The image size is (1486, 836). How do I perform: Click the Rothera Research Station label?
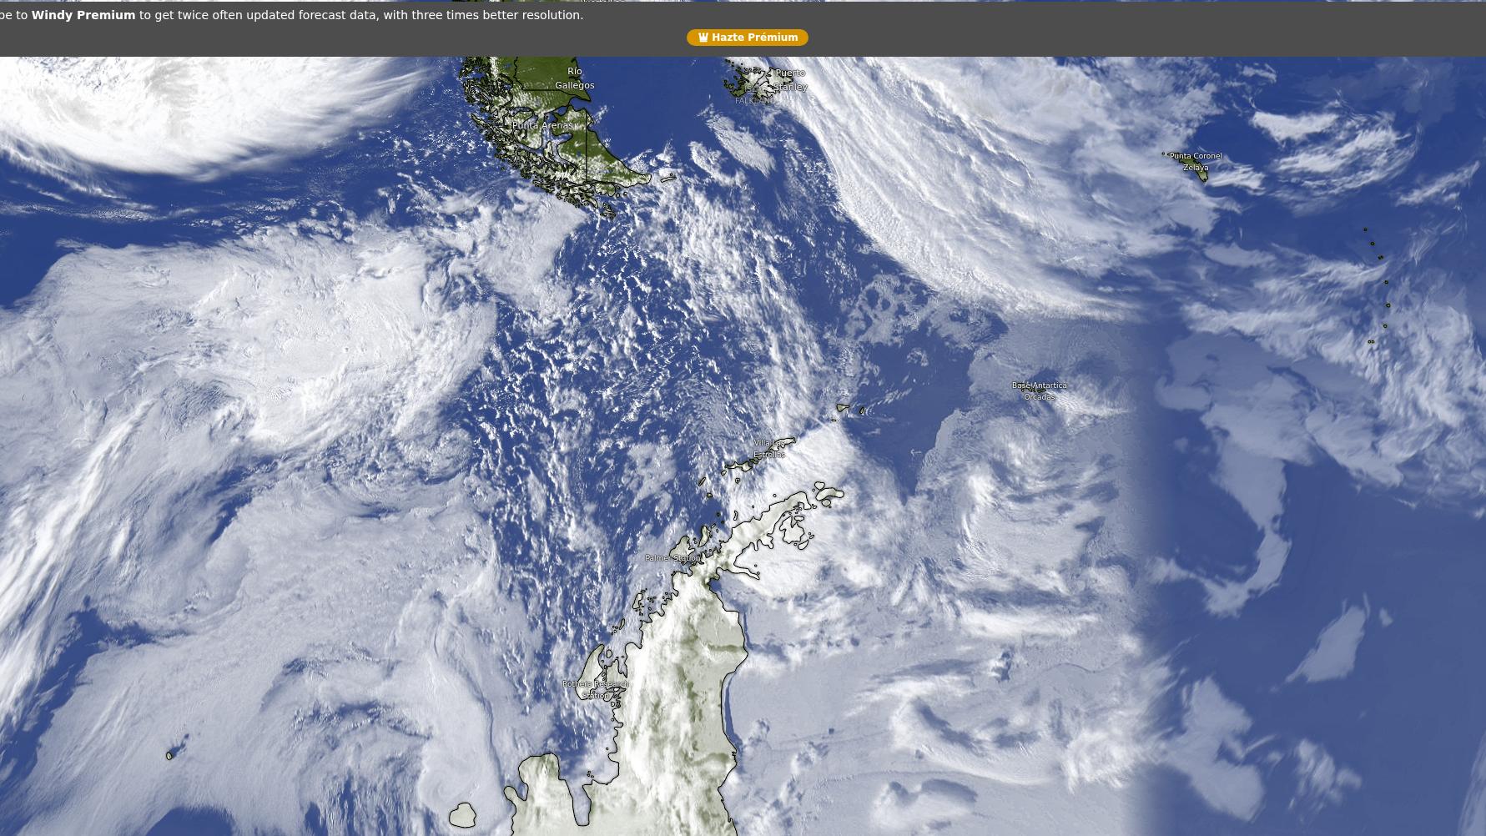(x=595, y=690)
